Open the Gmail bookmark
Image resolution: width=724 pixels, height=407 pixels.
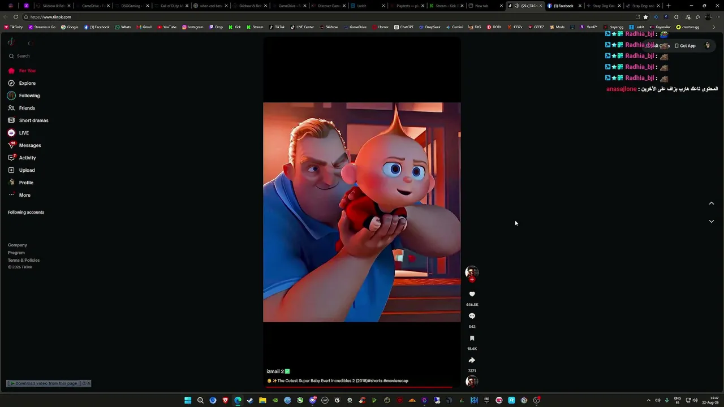pyautogui.click(x=144, y=27)
